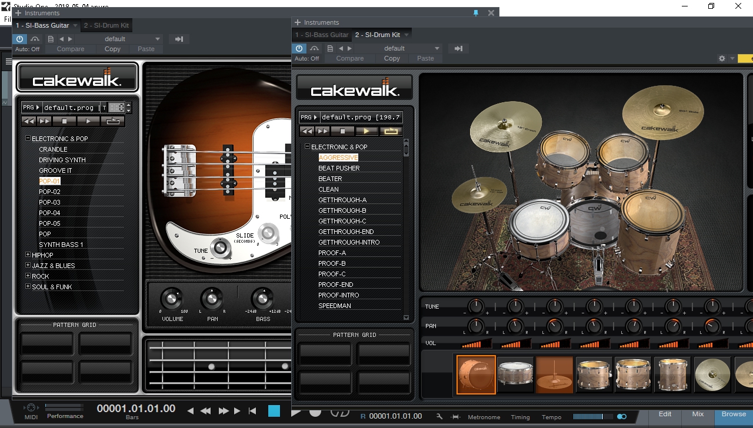Select the snare drum thumbnail in the kit row
The height and width of the screenshot is (428, 753).
click(515, 374)
